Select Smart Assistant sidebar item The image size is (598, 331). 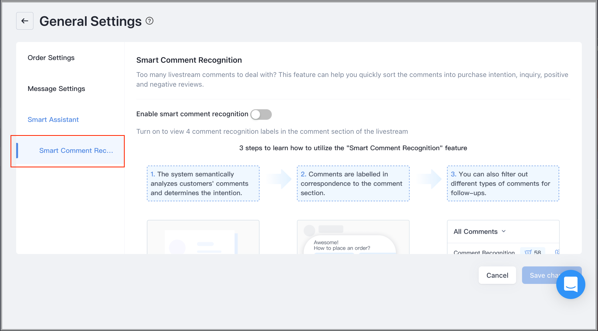click(53, 119)
